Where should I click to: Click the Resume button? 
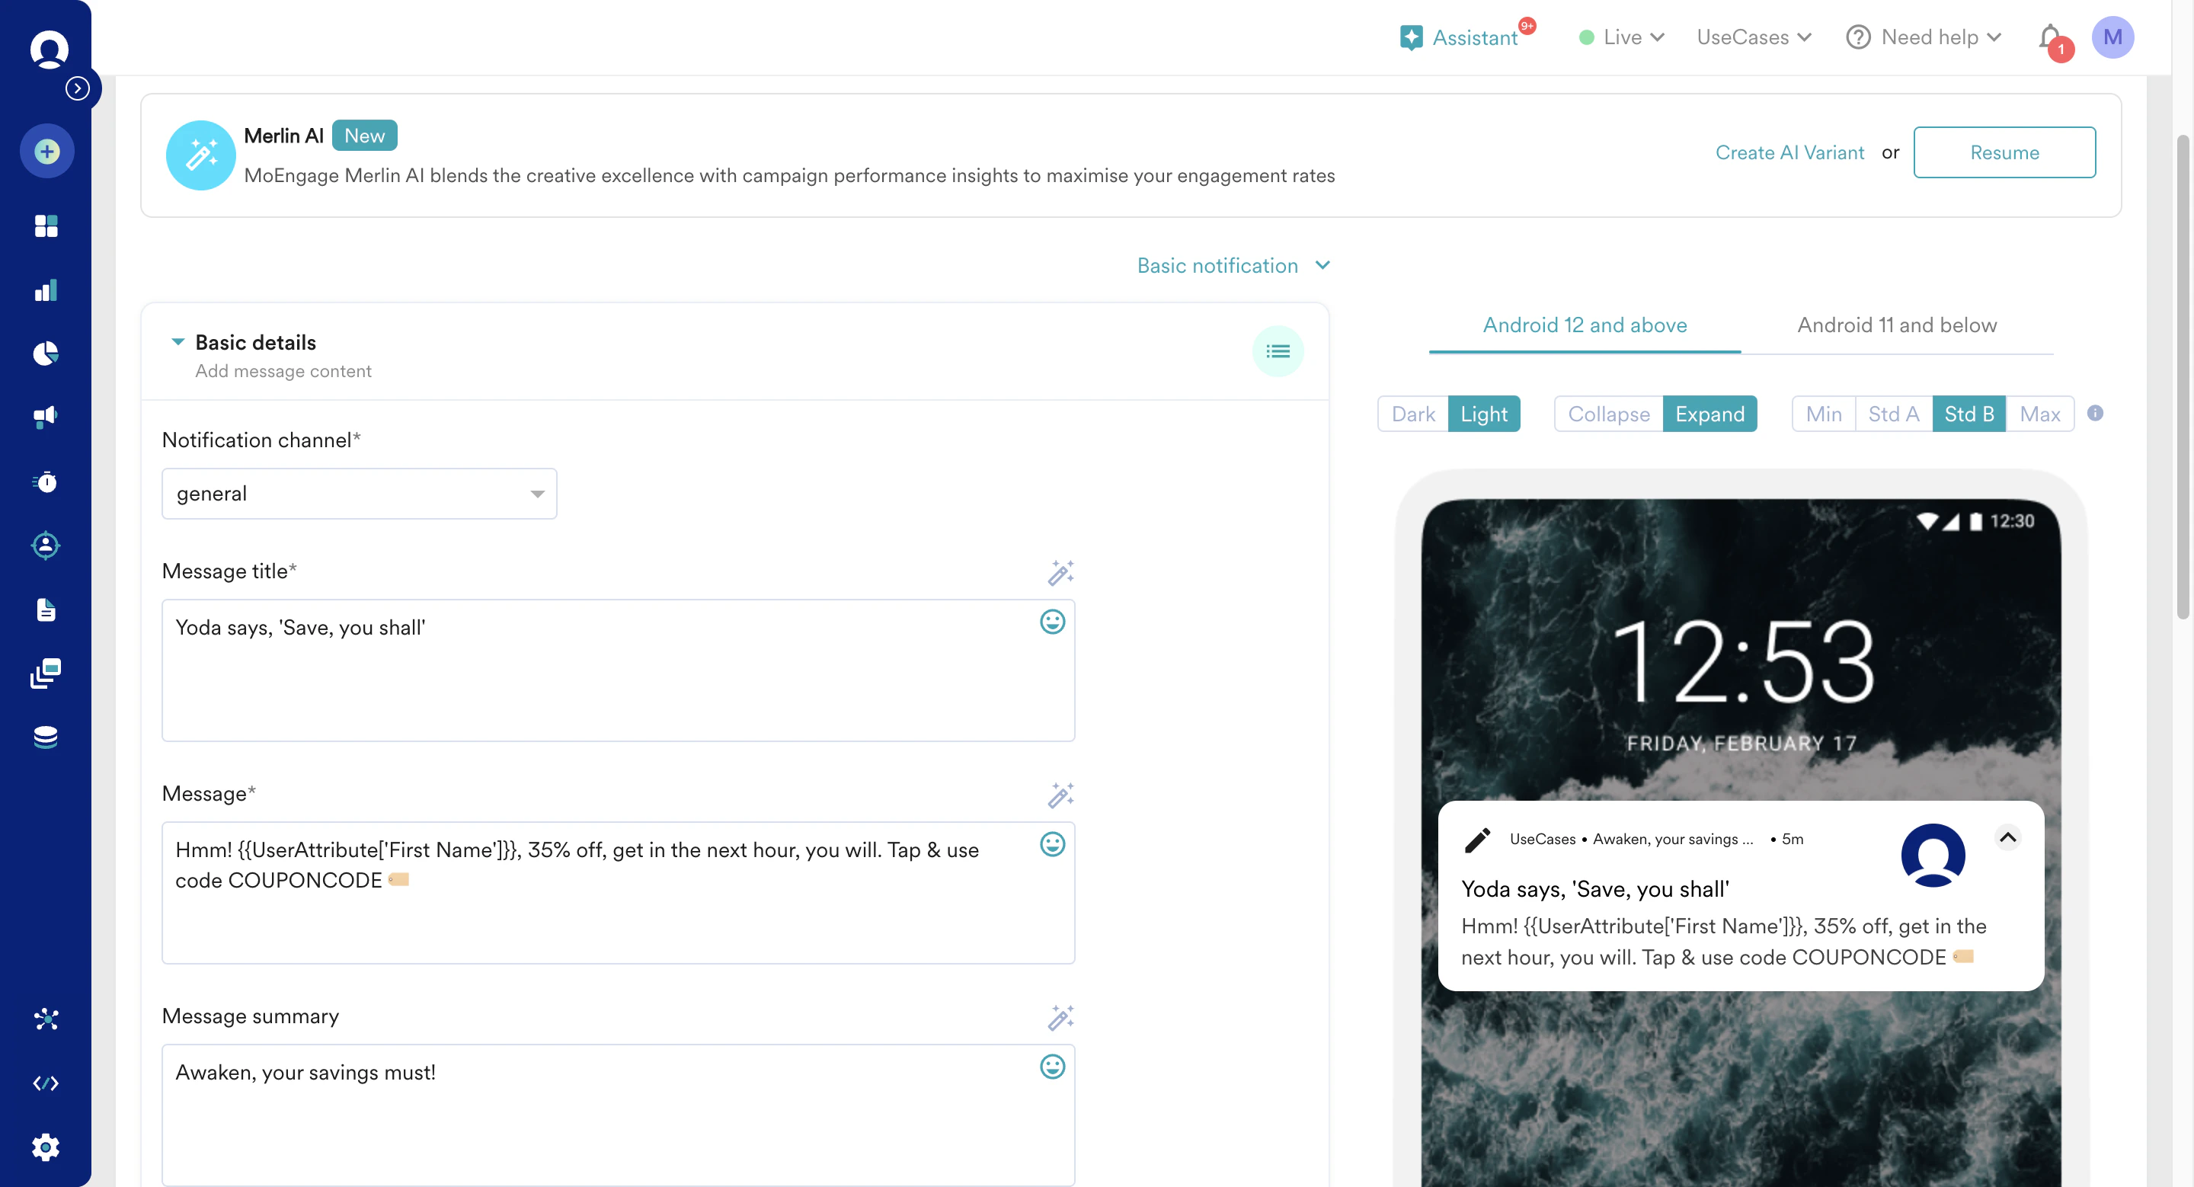[x=2004, y=152]
